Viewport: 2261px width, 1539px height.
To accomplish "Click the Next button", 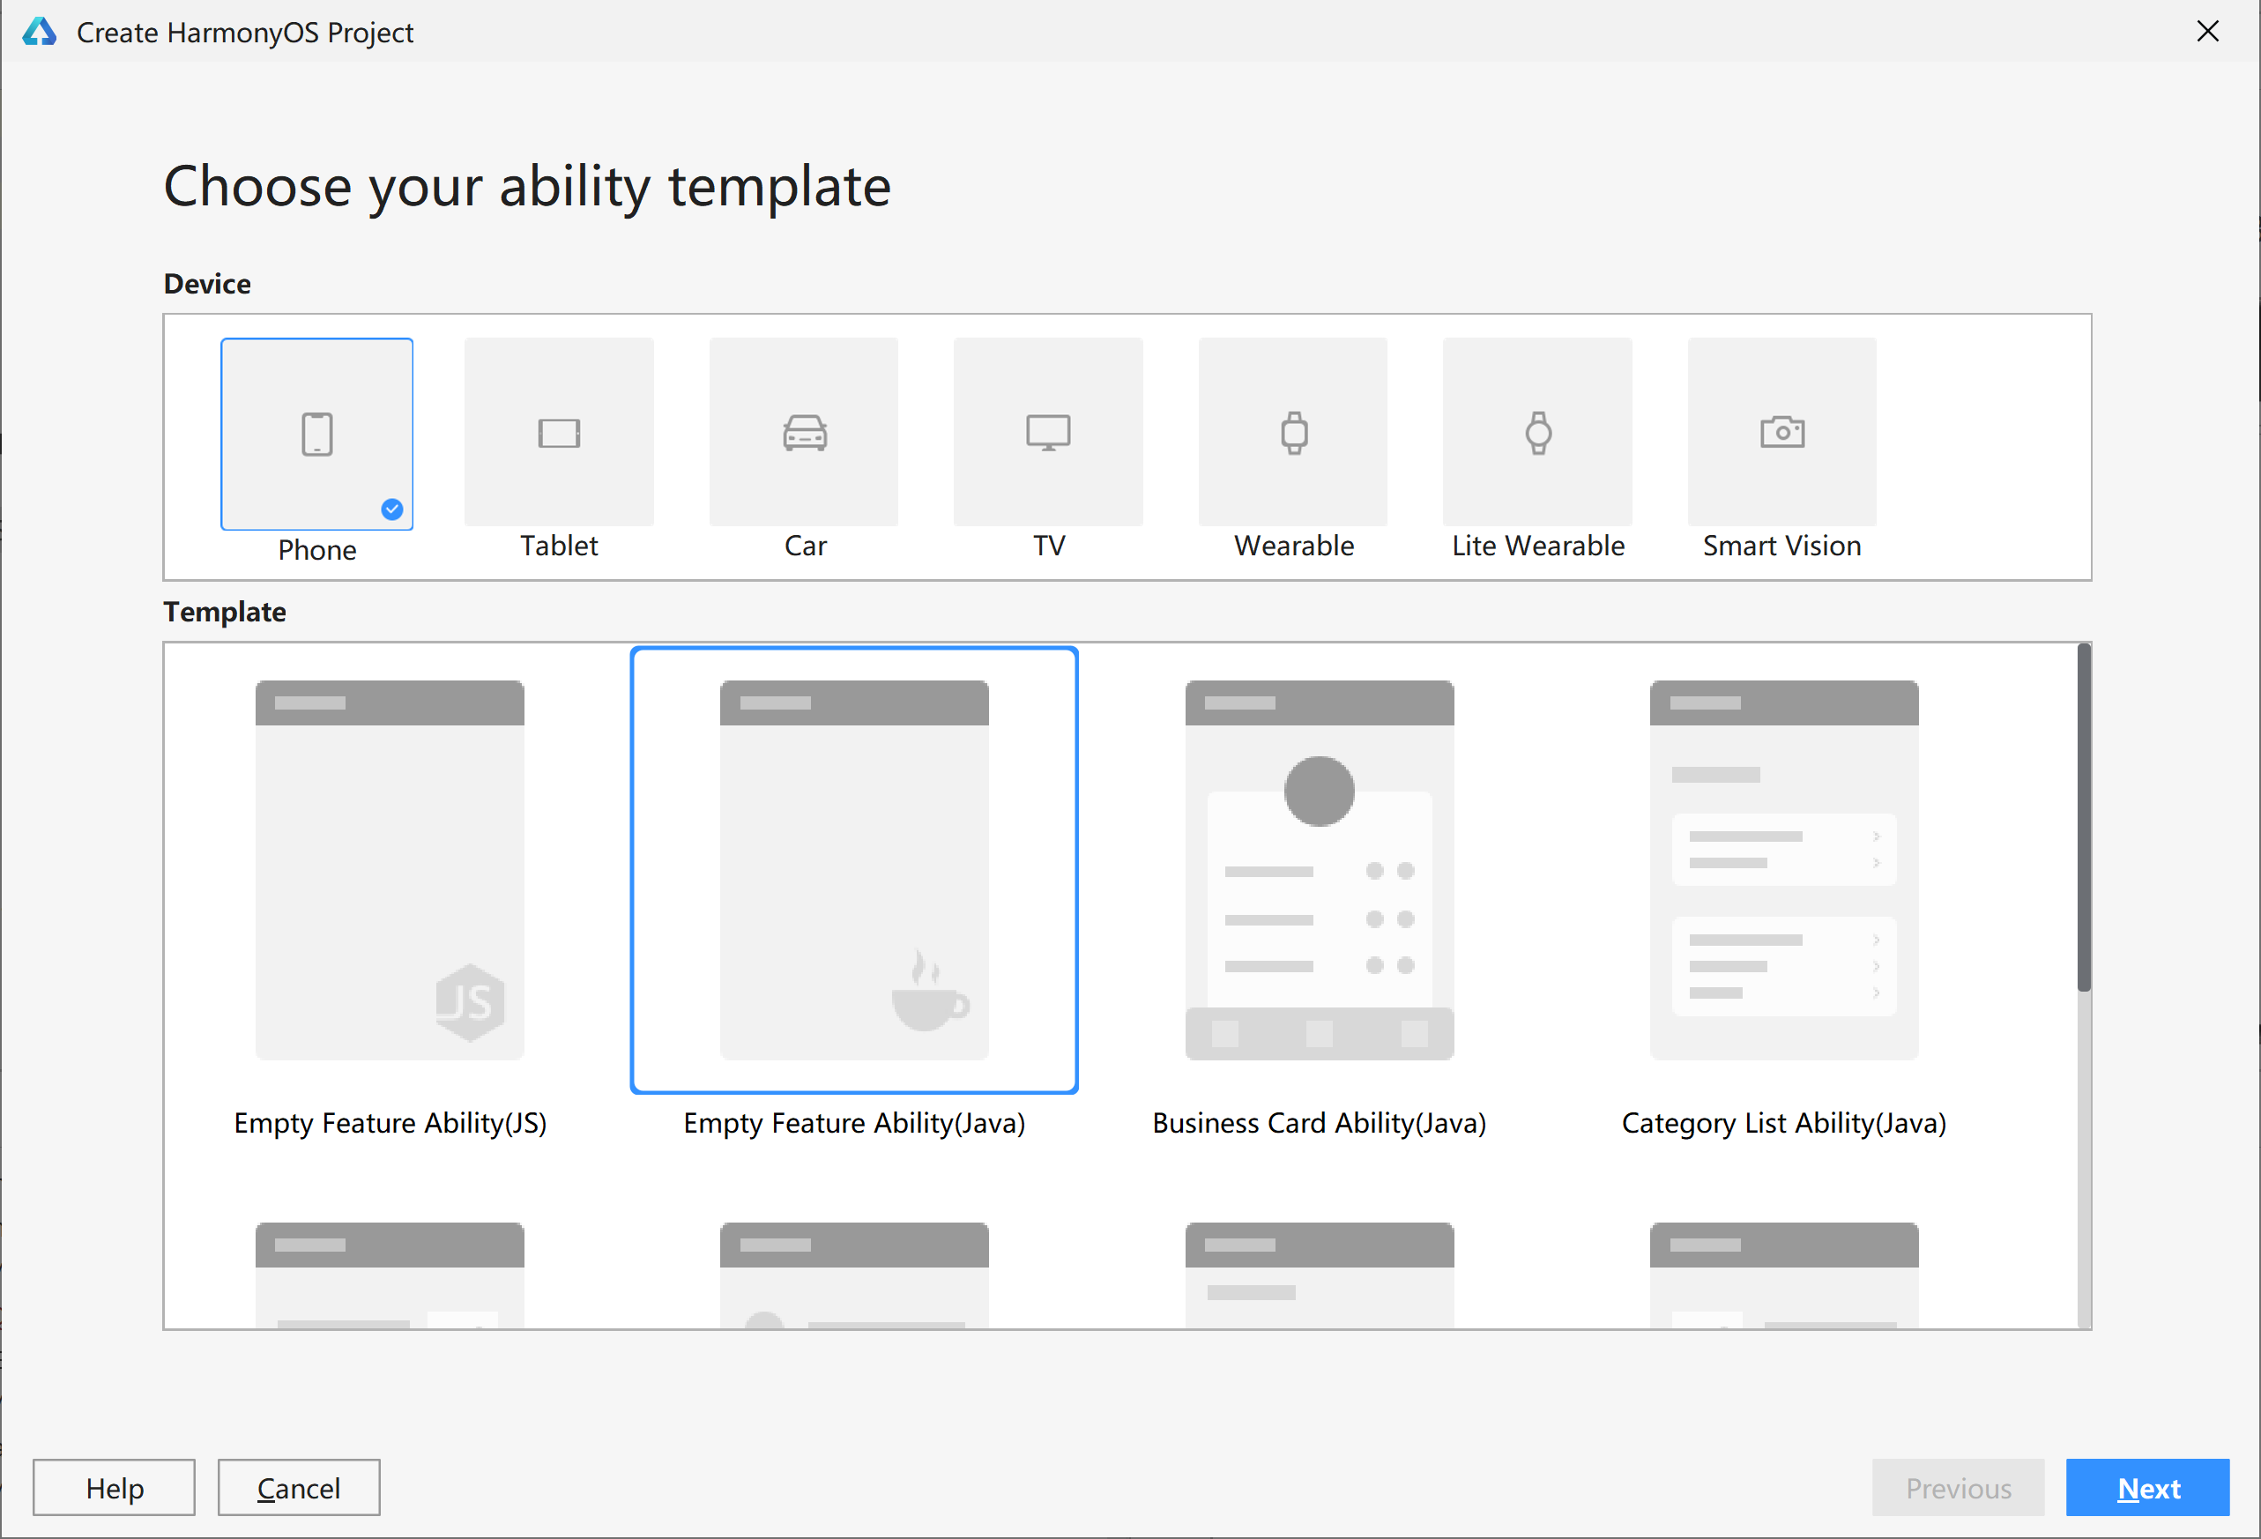I will (2148, 1488).
